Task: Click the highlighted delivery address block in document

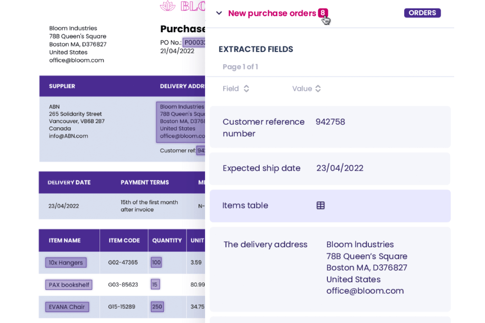Action: pos(181,122)
